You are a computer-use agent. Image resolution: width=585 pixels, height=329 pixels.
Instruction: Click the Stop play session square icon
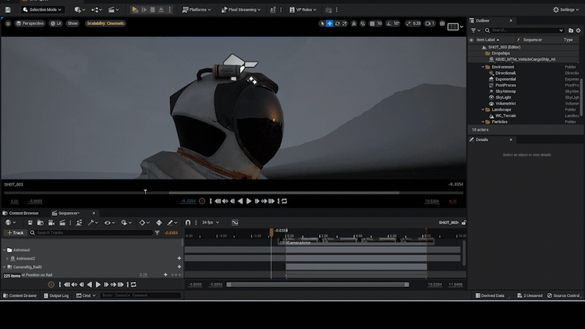(x=153, y=9)
